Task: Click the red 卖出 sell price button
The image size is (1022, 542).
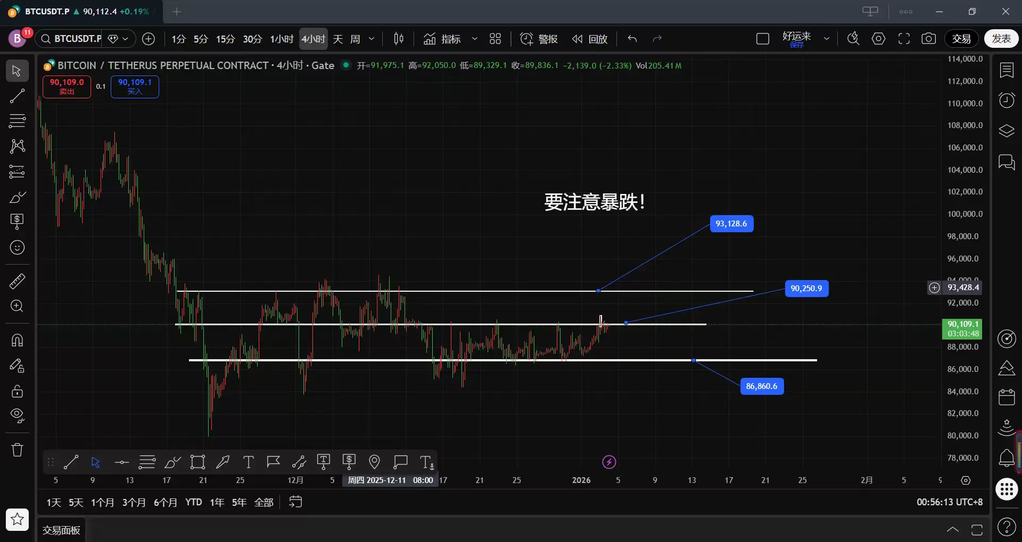Action: pos(67,87)
